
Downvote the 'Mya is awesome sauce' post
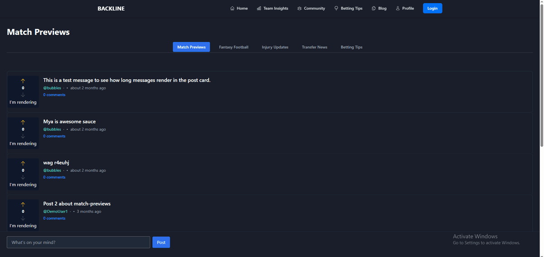pos(23,136)
